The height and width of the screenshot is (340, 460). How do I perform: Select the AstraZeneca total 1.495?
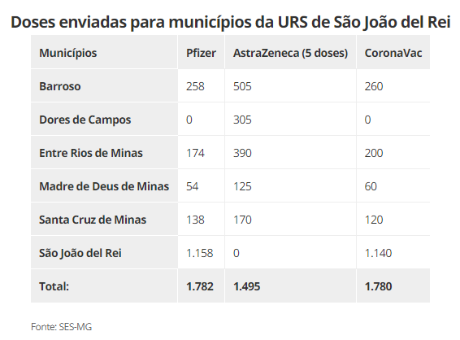click(x=247, y=286)
